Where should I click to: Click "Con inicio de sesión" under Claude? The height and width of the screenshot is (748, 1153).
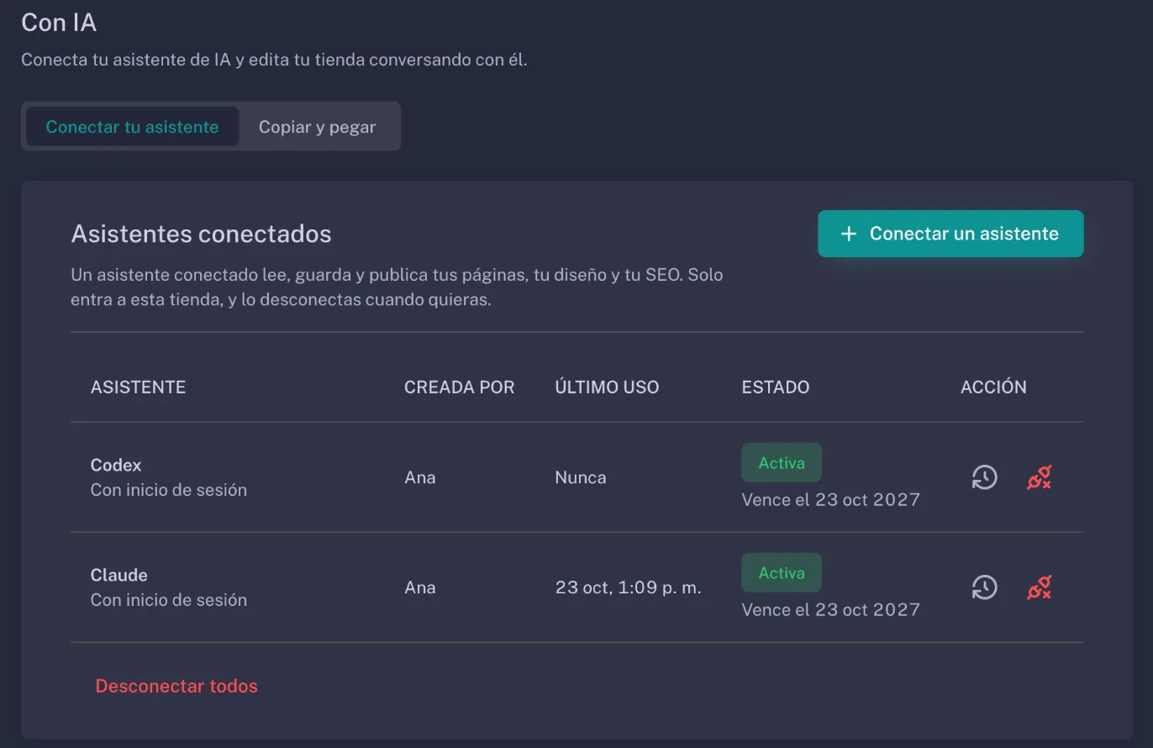coord(169,599)
